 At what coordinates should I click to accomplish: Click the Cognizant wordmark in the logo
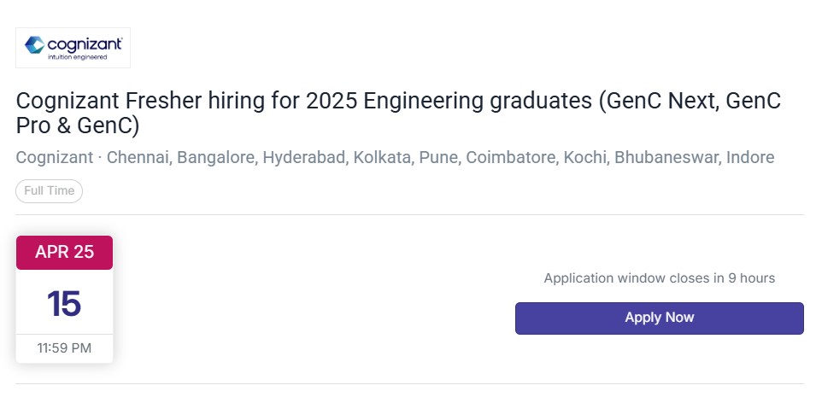(x=85, y=44)
